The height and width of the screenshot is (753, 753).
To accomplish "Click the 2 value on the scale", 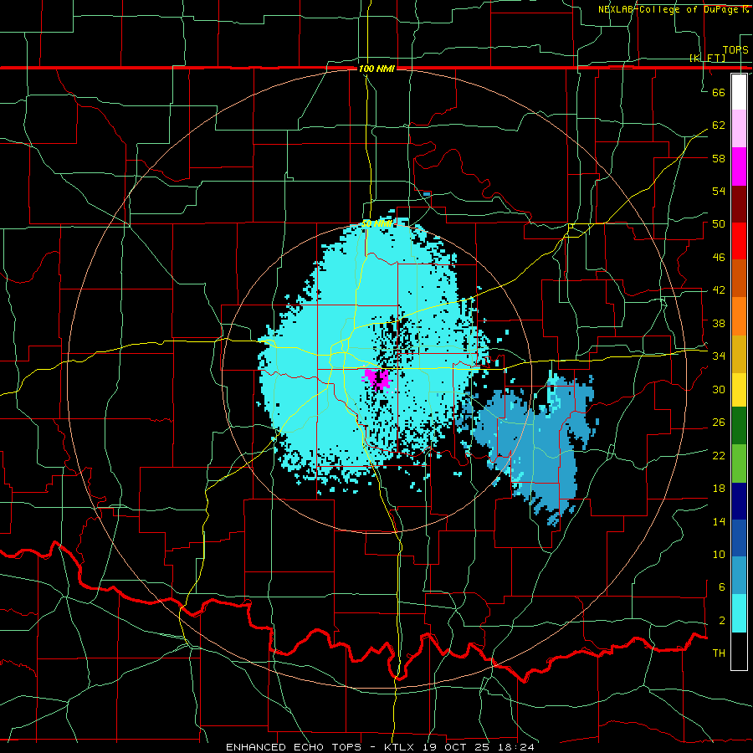I will [721, 621].
